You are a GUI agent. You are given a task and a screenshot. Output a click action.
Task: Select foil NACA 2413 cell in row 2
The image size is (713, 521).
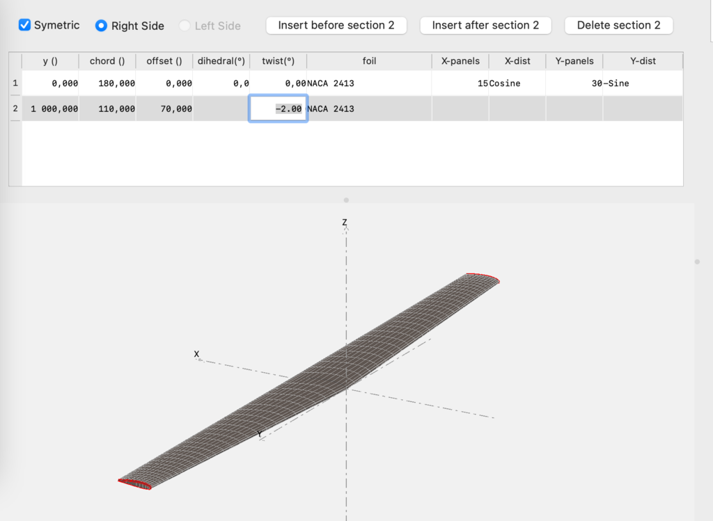[368, 109]
